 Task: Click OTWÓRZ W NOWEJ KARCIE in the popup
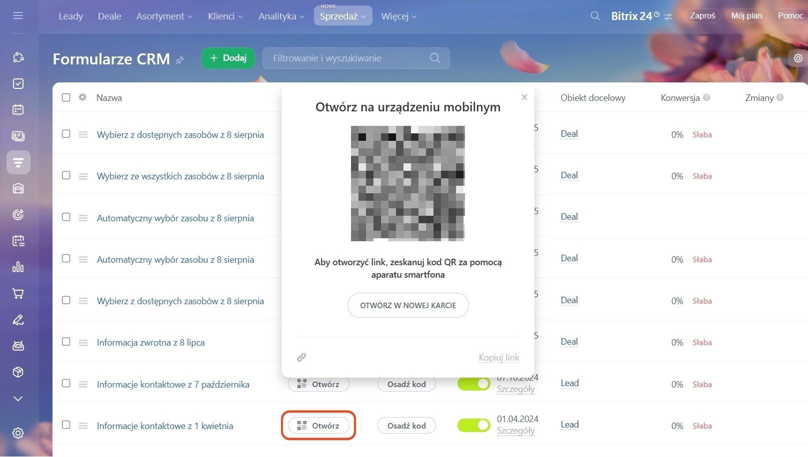click(408, 305)
